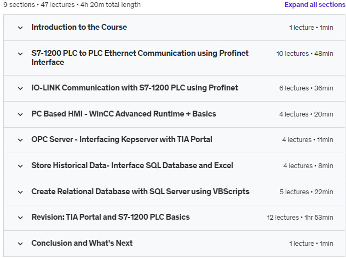346x258 pixels.
Task: Open 'Revision: TIA Portal and S7-1200 PLC Basics' title
Action: point(110,217)
